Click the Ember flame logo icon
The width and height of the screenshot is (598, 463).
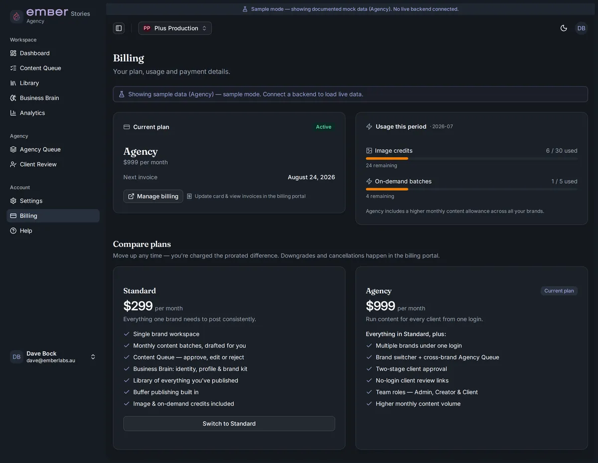16,16
